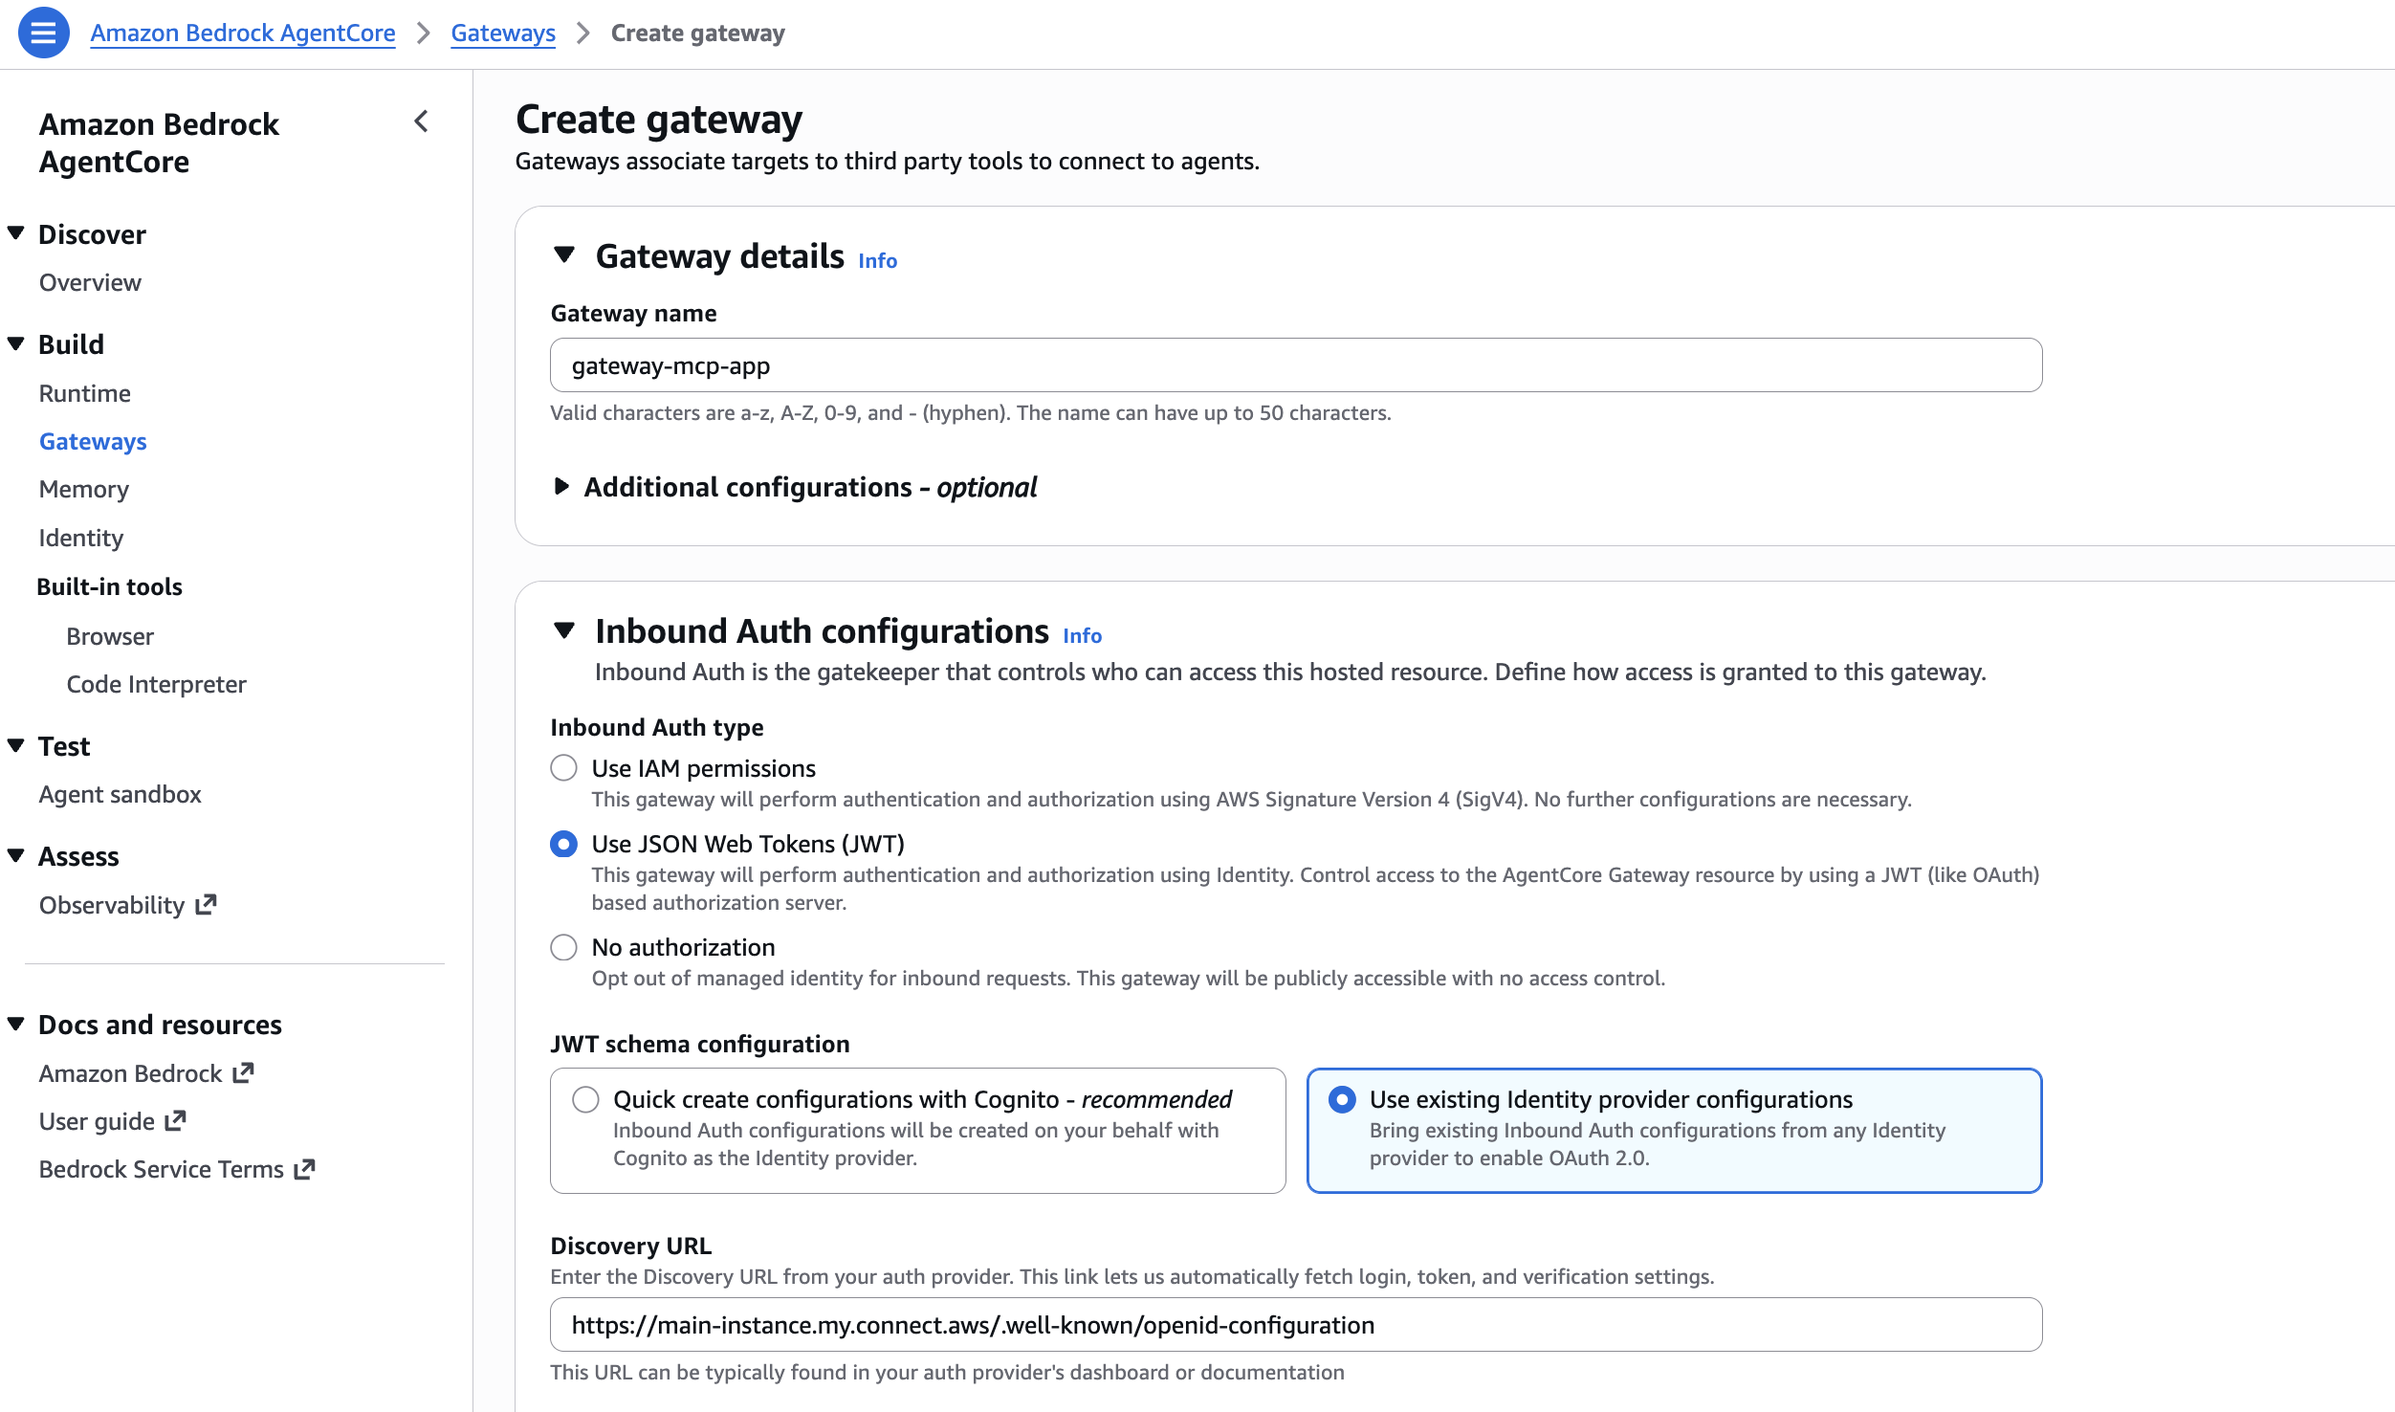Image resolution: width=2395 pixels, height=1412 pixels.
Task: Collapse the Inbound Auth configurations section
Action: point(564,630)
